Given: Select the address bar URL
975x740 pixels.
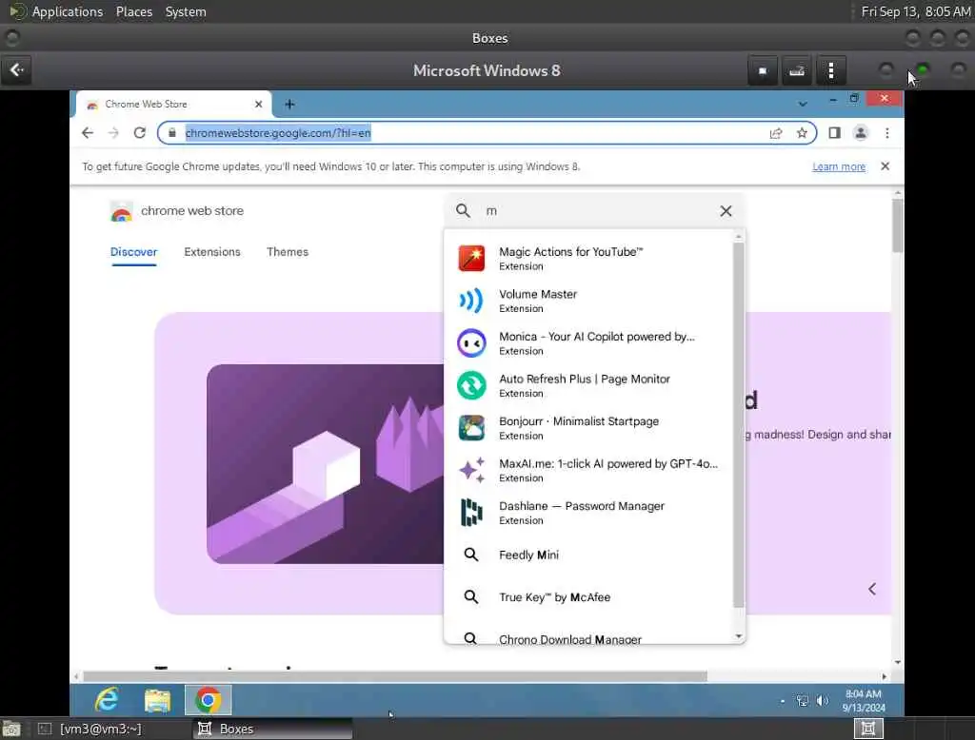Looking at the screenshot, I should [278, 133].
